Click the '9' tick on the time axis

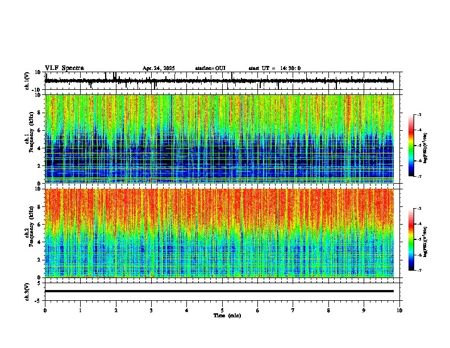click(x=364, y=310)
